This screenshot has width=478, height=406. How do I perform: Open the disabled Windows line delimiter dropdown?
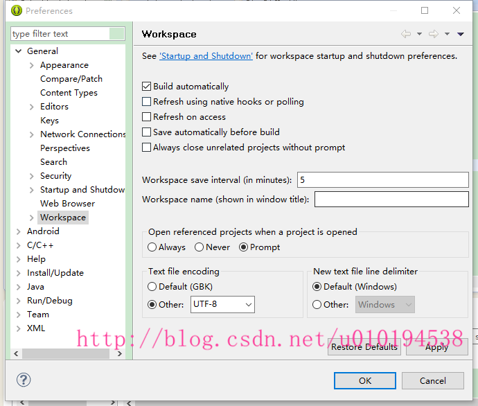[384, 305]
